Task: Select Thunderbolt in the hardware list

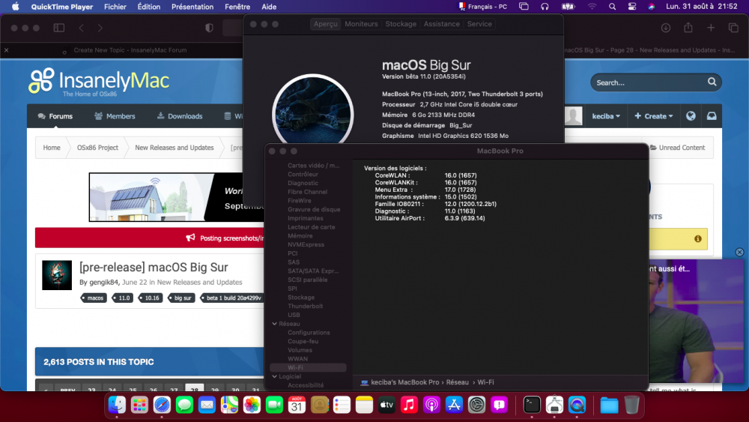Action: tap(306, 306)
